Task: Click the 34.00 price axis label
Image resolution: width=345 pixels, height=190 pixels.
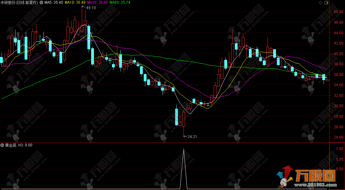Action: click(x=338, y=85)
